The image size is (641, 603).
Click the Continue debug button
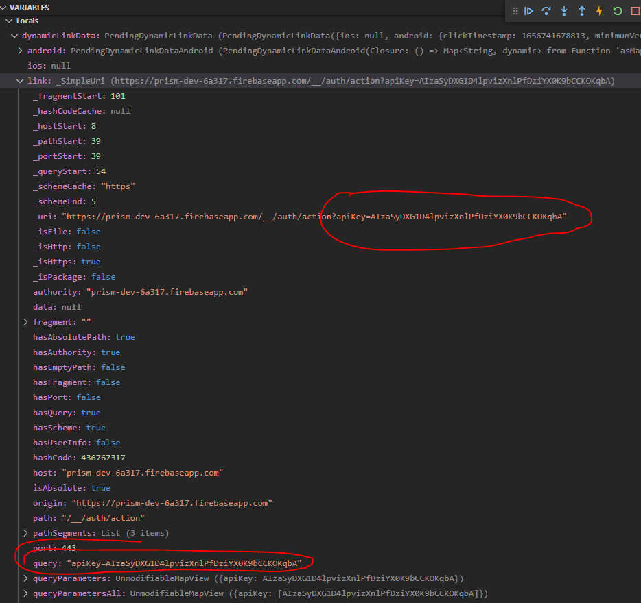[x=528, y=11]
